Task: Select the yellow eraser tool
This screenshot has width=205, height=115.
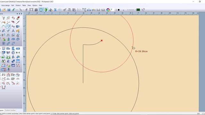Action: pyautogui.click(x=18, y=31)
